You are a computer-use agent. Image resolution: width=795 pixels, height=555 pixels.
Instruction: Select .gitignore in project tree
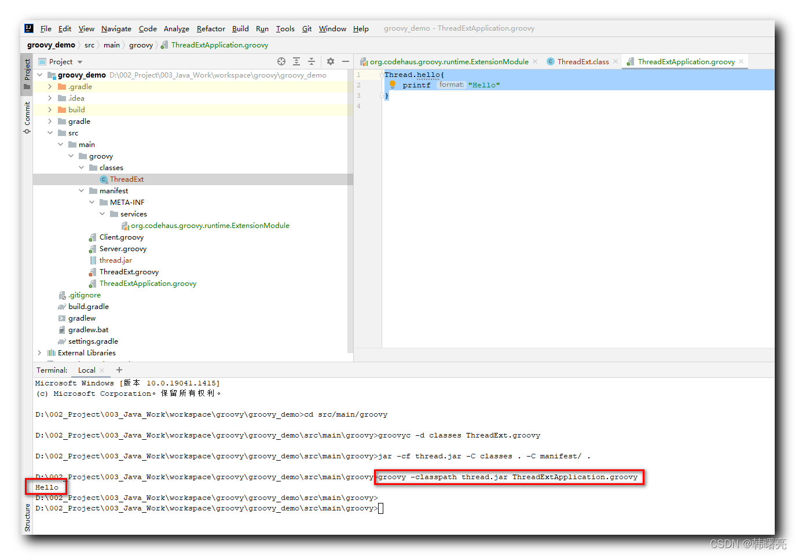click(85, 295)
